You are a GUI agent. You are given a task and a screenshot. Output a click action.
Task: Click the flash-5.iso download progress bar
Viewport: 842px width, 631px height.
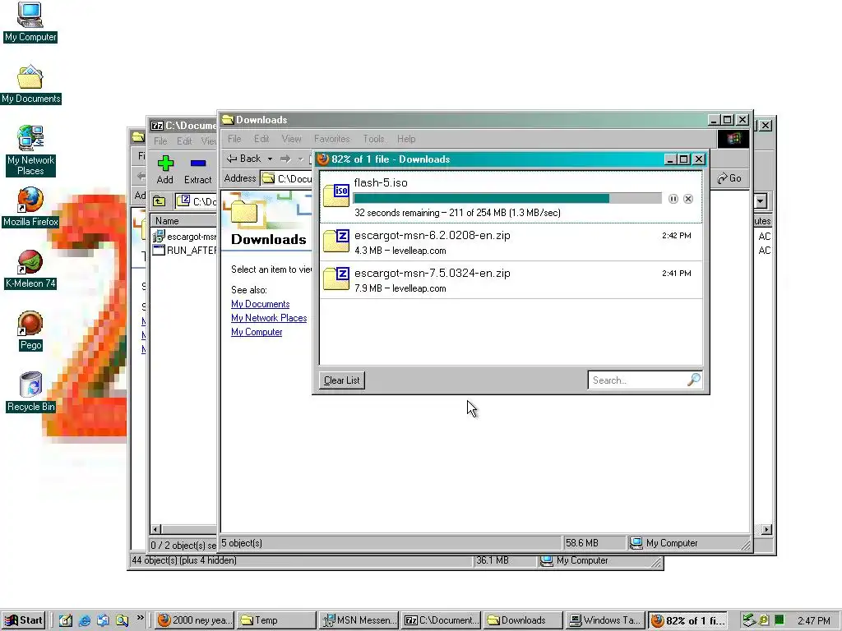(x=507, y=199)
